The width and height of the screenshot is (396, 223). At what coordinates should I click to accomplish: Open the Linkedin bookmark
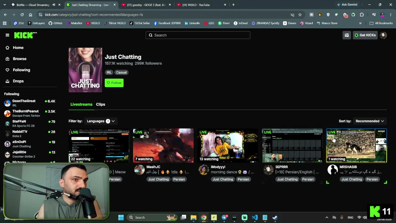pos(192,23)
